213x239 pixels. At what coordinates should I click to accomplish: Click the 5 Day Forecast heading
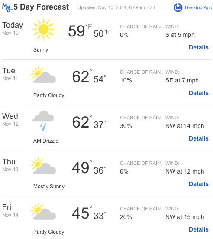pos(41,7)
